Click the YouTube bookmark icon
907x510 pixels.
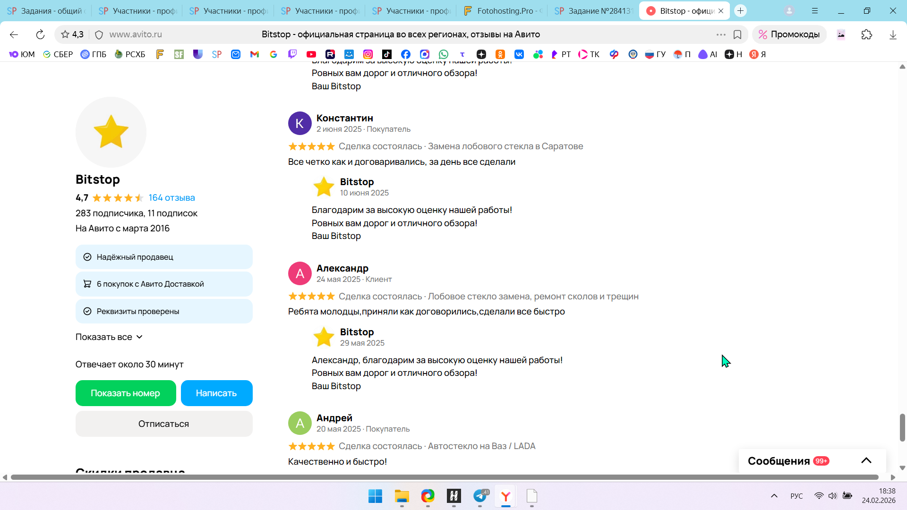point(311,54)
